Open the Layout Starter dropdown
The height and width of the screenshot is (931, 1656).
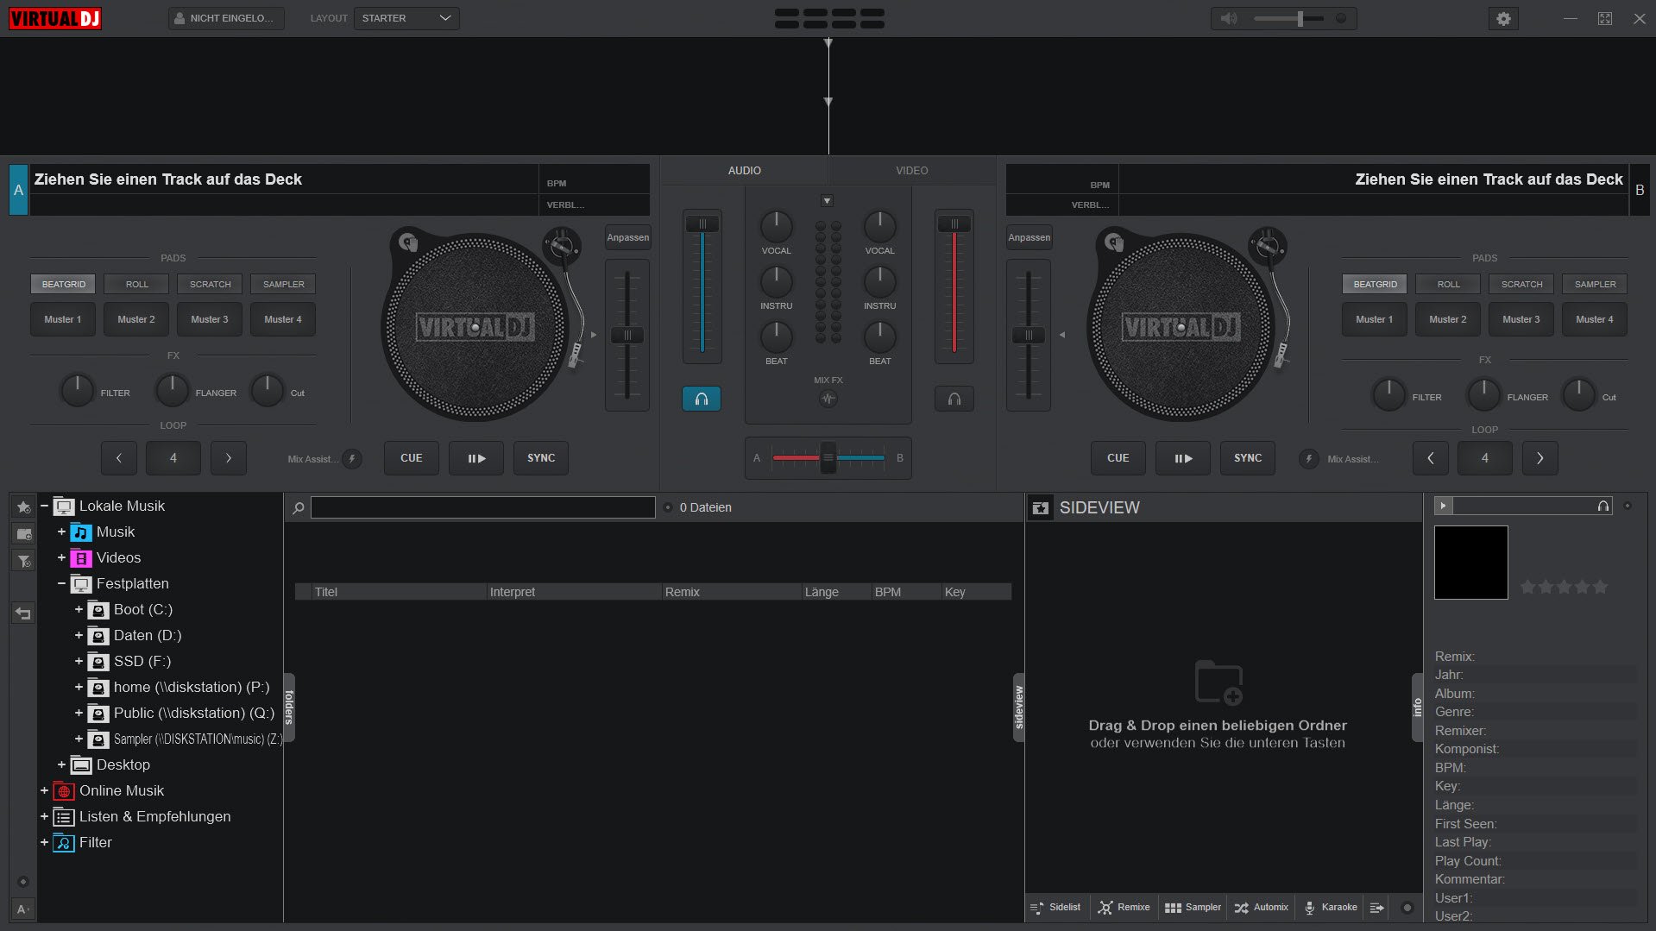tap(406, 18)
